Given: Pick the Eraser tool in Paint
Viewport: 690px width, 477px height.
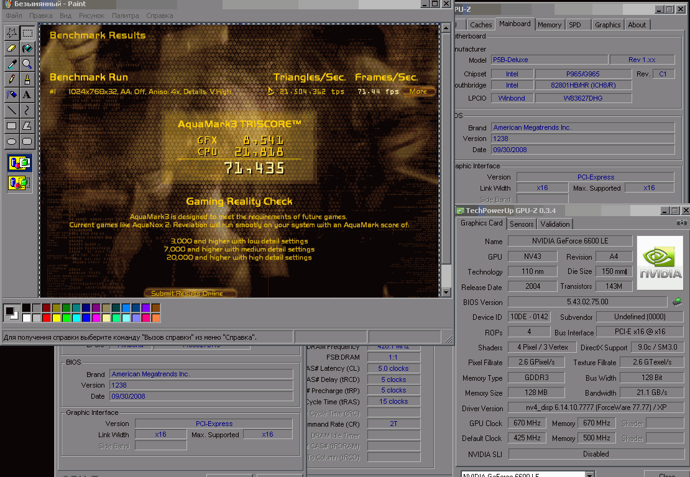Looking at the screenshot, I should coord(12,48).
